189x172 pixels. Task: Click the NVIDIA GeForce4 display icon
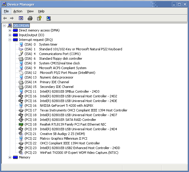21,106
